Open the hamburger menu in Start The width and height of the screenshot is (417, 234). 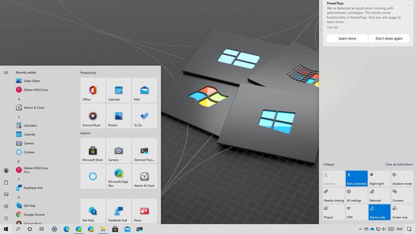tap(6, 72)
